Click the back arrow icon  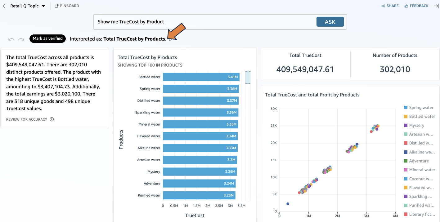tap(4, 6)
